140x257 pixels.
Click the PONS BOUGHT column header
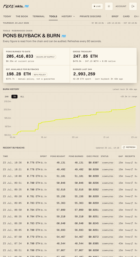point(58,156)
